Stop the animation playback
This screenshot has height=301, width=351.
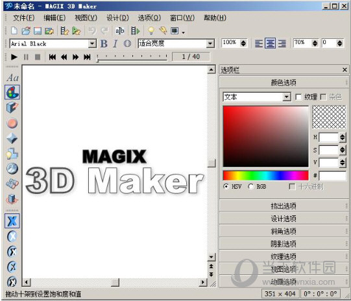click(x=38, y=57)
